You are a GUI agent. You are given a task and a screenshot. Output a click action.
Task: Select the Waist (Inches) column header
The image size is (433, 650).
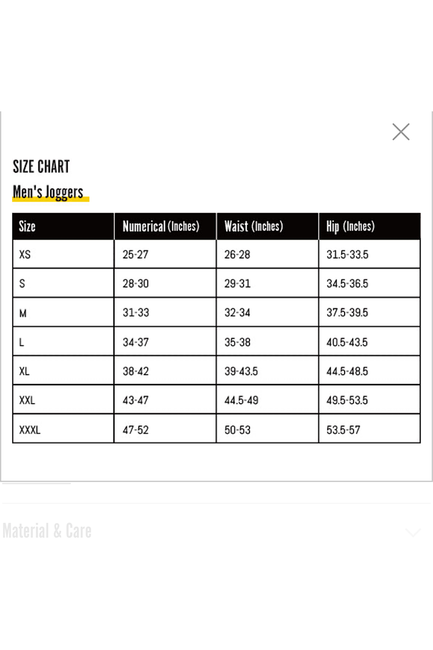coord(253,226)
